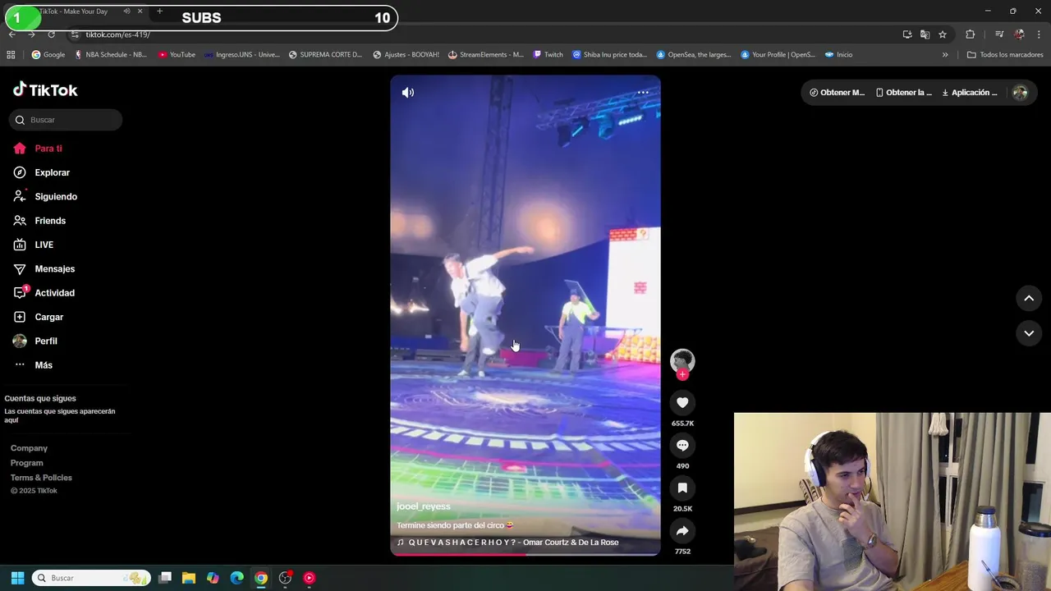Open the profile avatar in the top right
Image resolution: width=1051 pixels, height=591 pixels.
click(x=1020, y=93)
